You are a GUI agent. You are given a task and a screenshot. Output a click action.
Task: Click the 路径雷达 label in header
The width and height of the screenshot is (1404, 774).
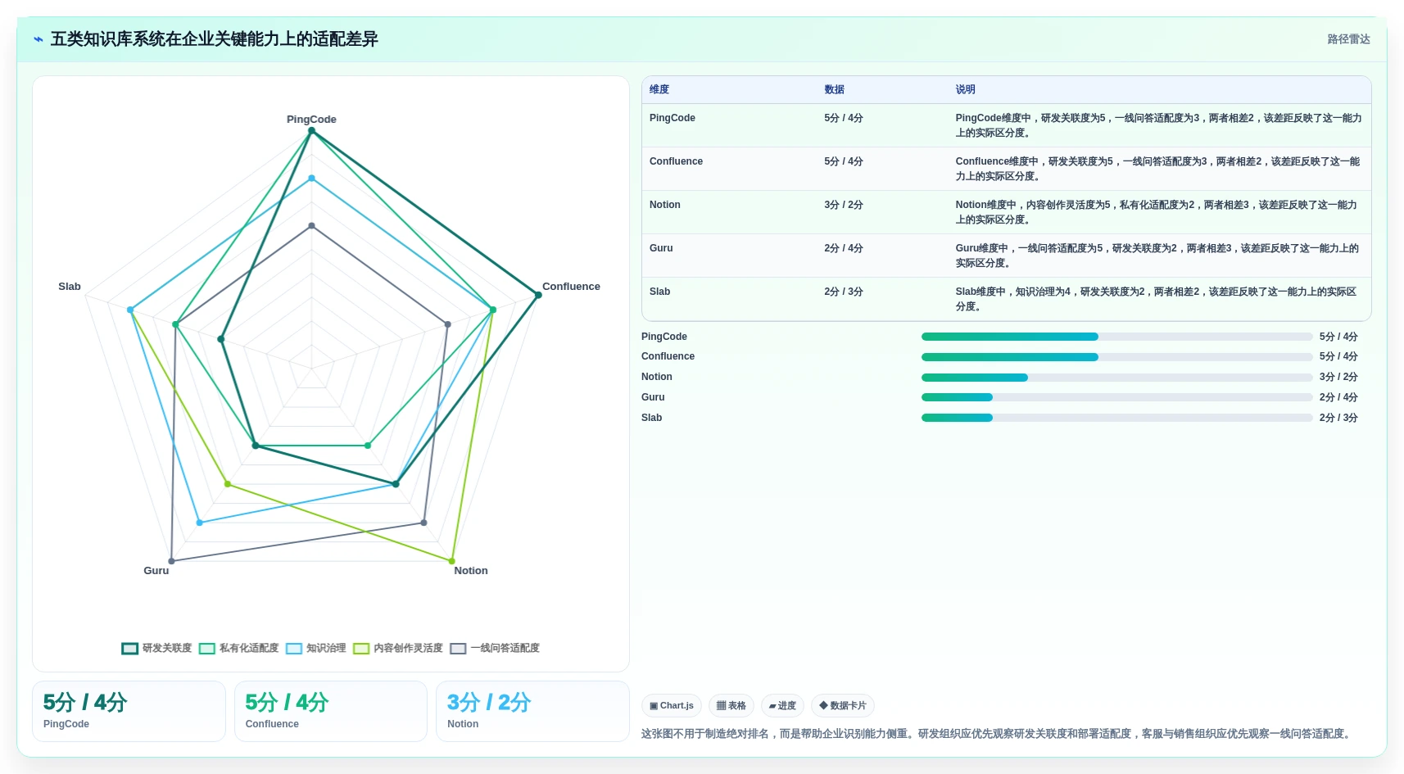(x=1348, y=39)
